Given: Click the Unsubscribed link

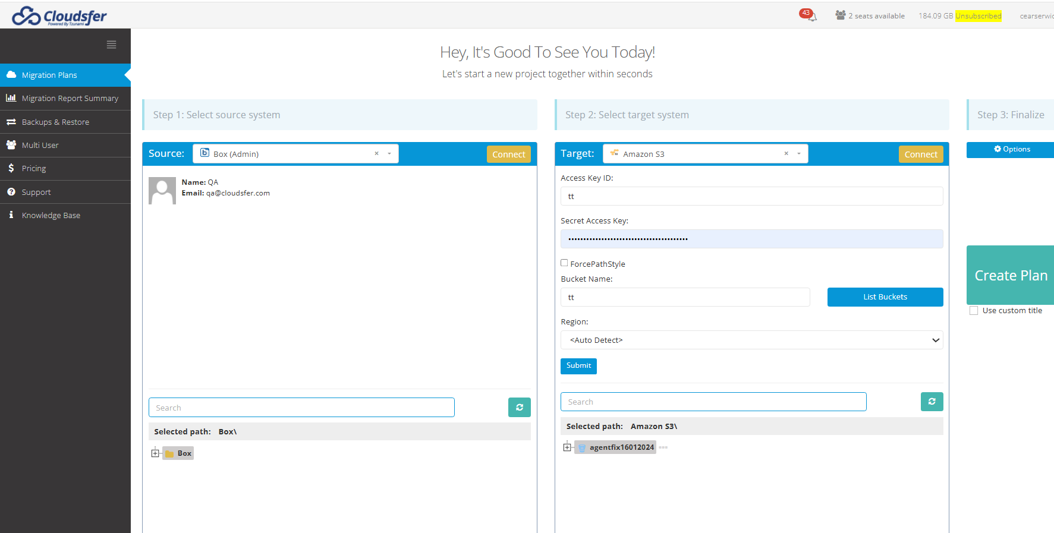Looking at the screenshot, I should pos(979,15).
